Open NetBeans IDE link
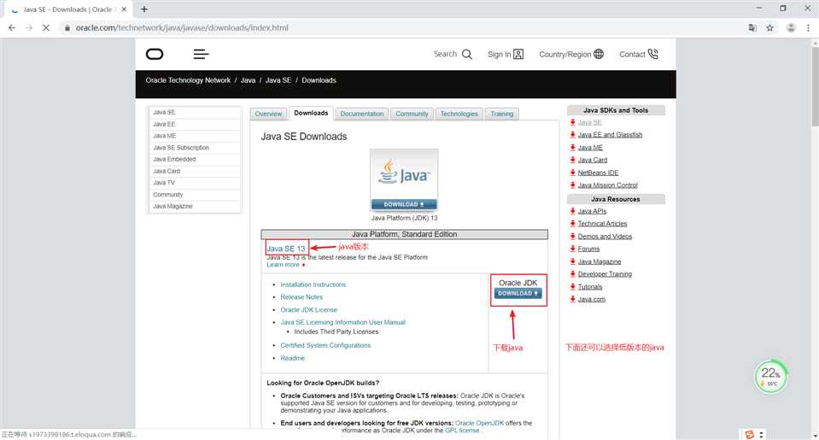This screenshot has height=440, width=819. coord(598,173)
